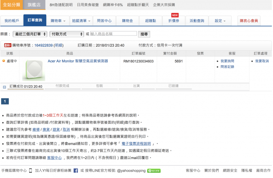Open the 網購神卡6% link
The width and height of the screenshot is (273, 178).
113,5
